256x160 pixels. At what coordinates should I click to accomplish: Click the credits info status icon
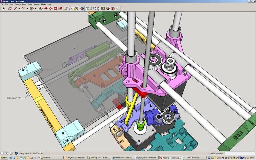coord(6,153)
